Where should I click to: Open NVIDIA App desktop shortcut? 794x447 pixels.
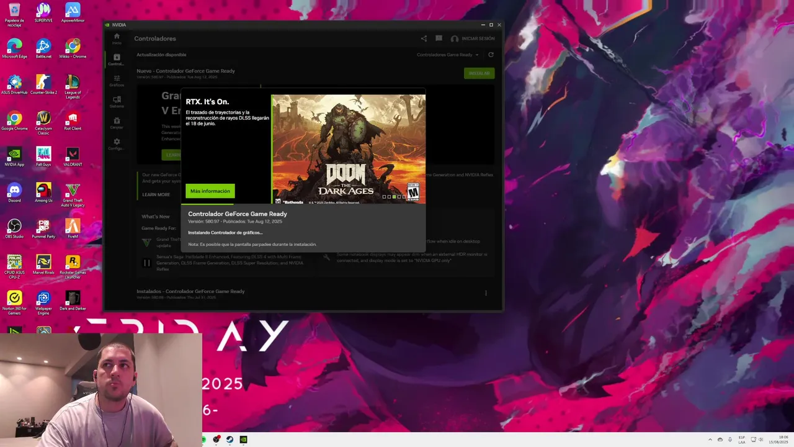coord(14,157)
